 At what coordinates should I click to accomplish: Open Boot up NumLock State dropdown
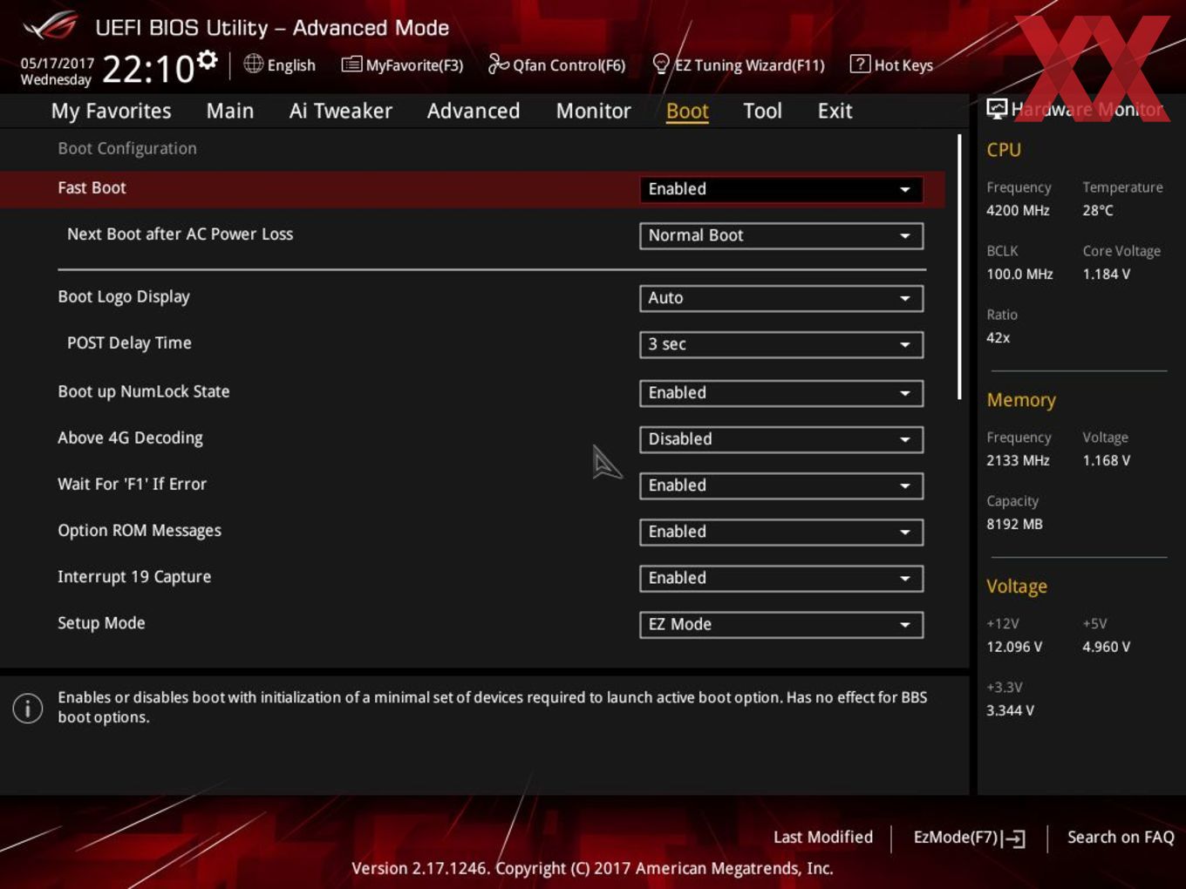click(x=781, y=393)
